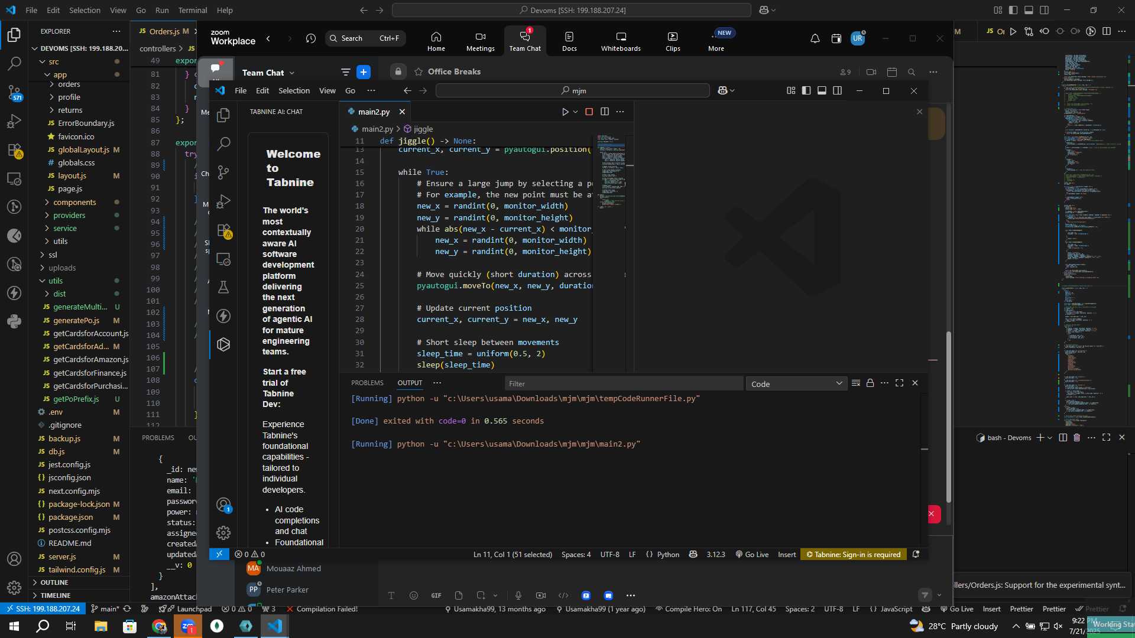Collapse the src folder
This screenshot has height=638, width=1135.
[x=53, y=61]
